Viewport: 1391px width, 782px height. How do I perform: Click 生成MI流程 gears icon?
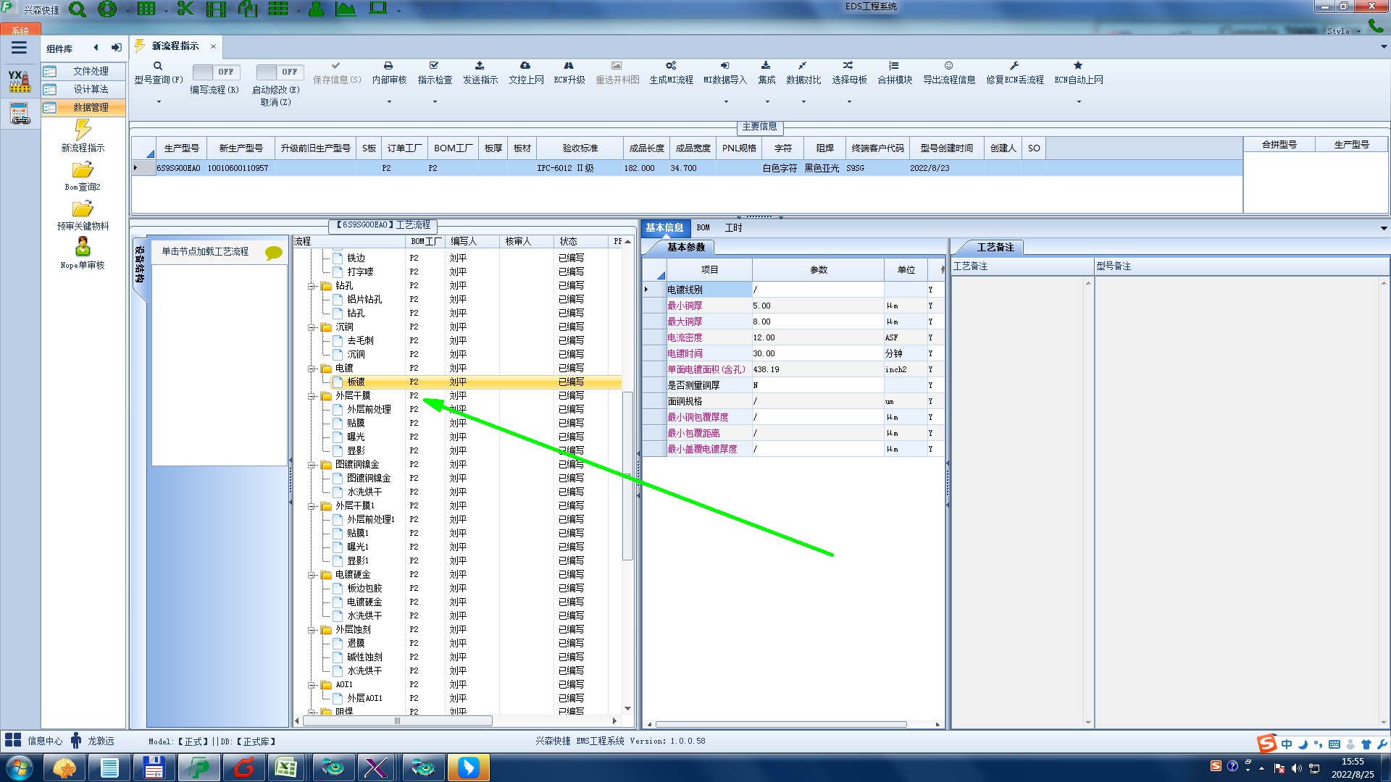point(671,66)
